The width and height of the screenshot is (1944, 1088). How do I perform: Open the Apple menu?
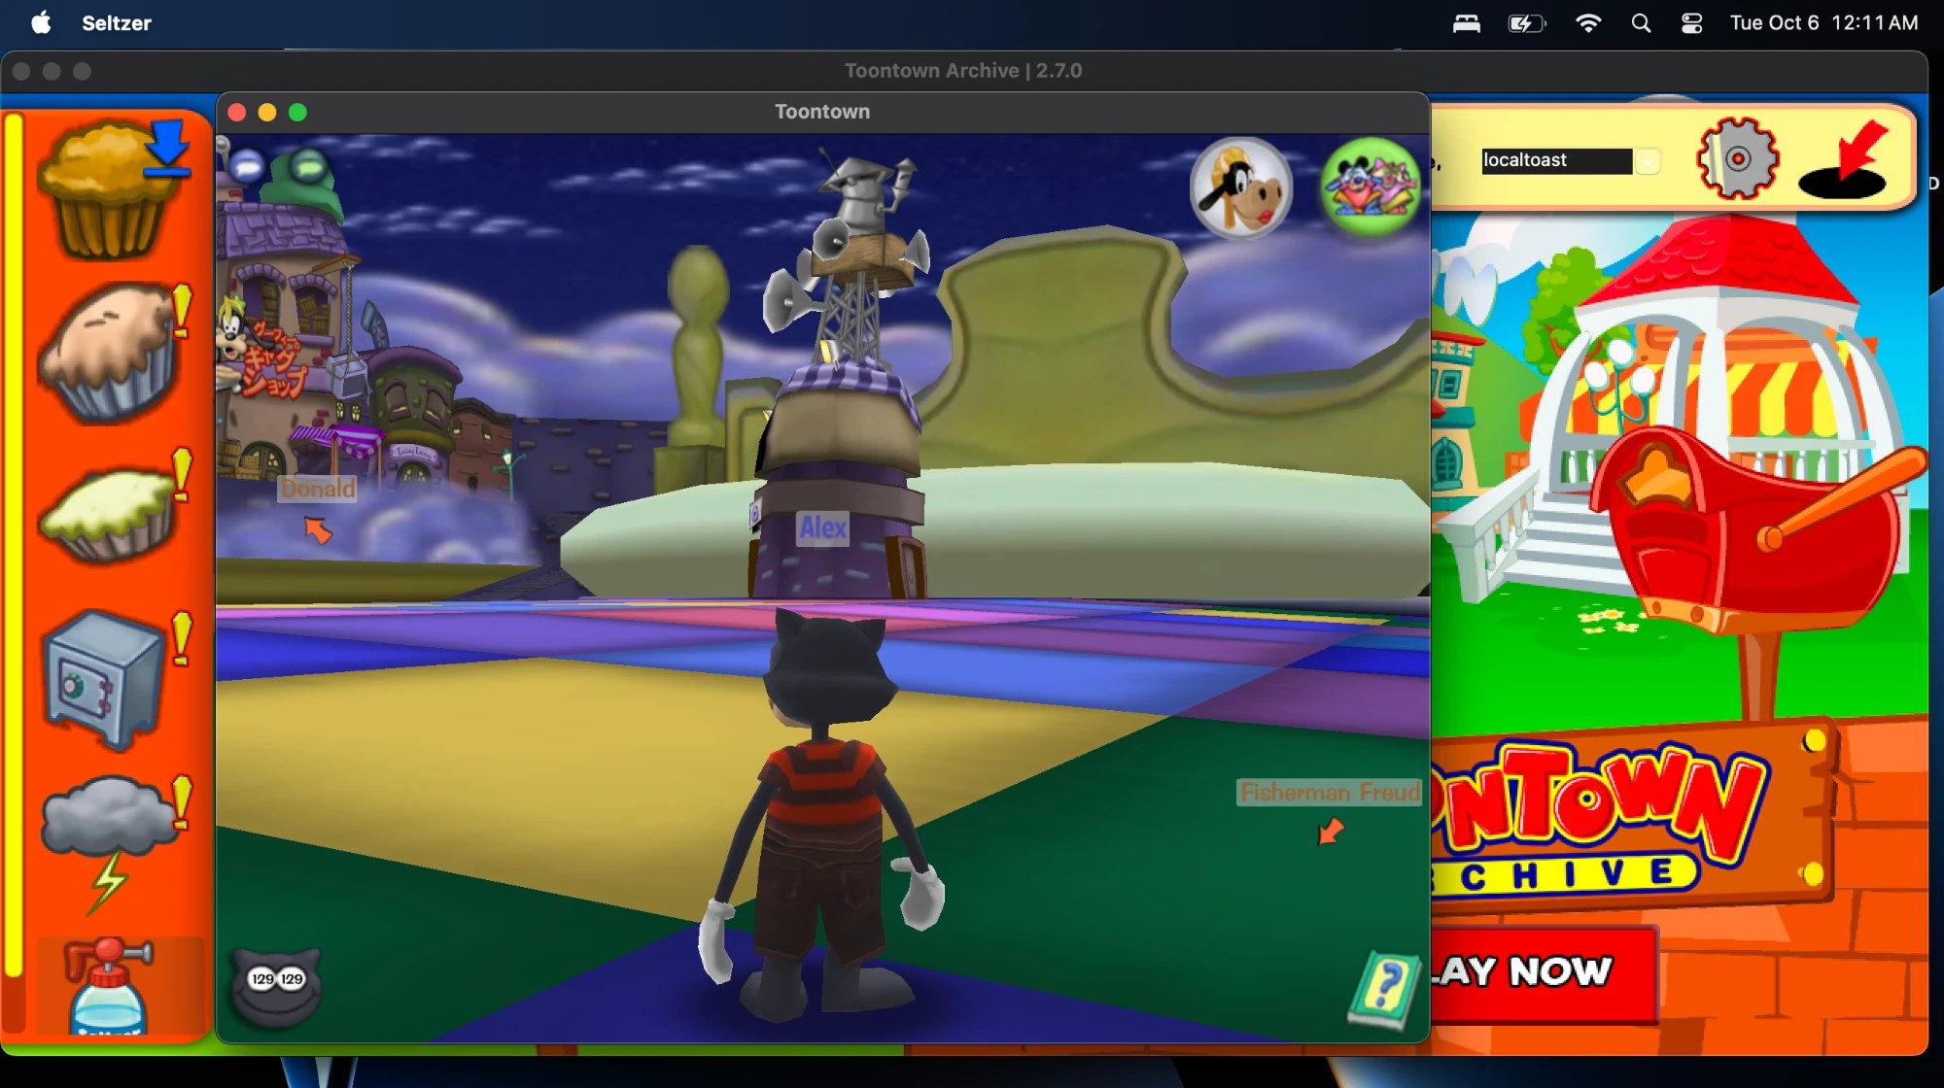click(41, 22)
